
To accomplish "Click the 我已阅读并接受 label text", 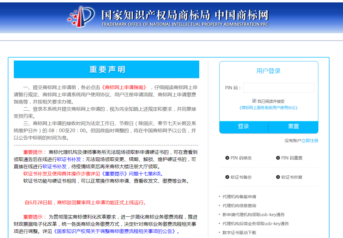I will [x=271, y=101].
